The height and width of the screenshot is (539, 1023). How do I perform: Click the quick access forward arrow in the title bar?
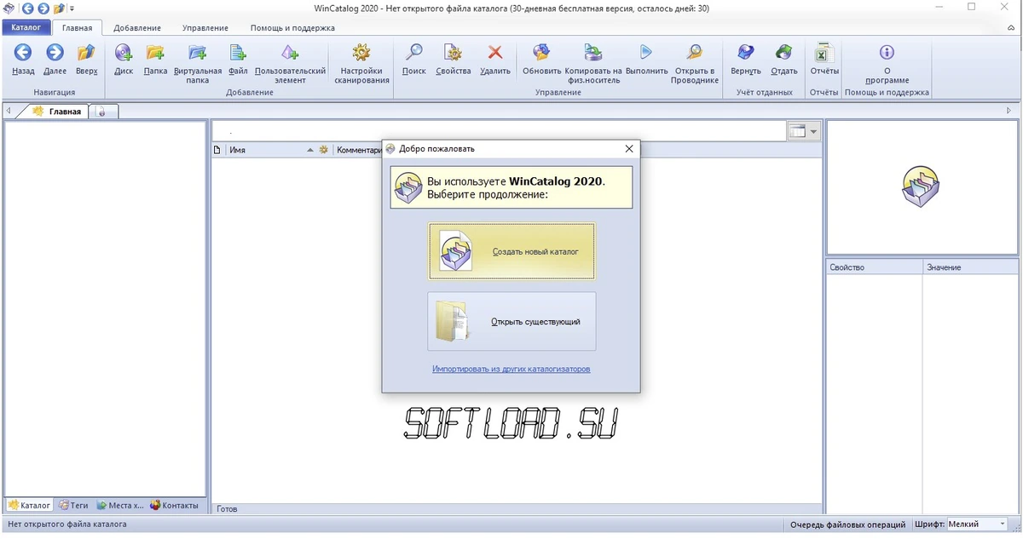[x=43, y=9]
